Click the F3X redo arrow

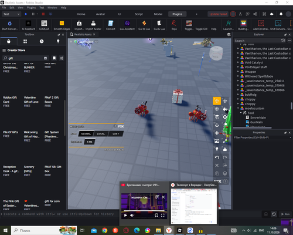point(225,157)
